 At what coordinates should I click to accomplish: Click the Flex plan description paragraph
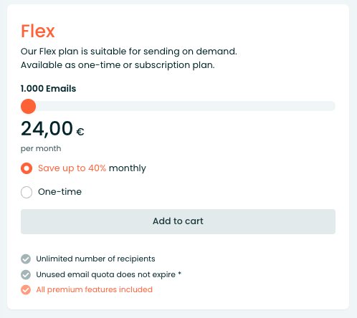point(129,58)
